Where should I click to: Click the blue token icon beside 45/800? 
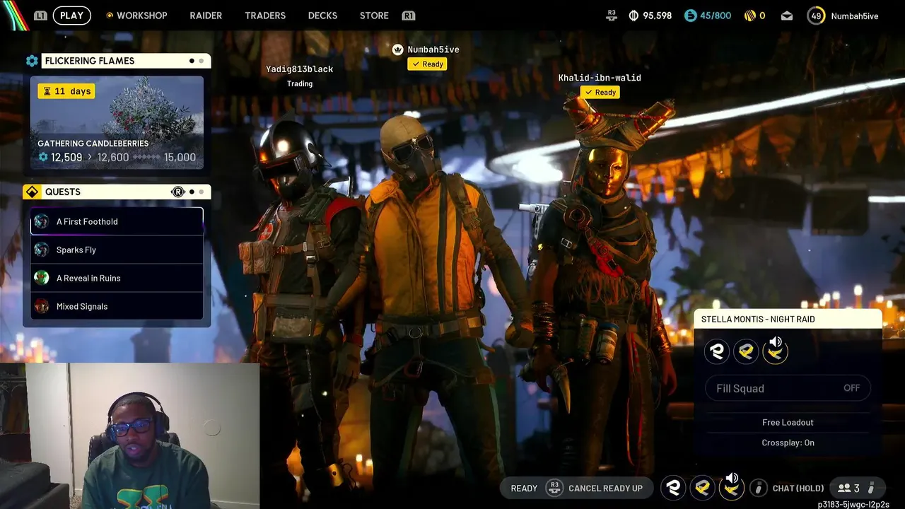pyautogui.click(x=691, y=16)
